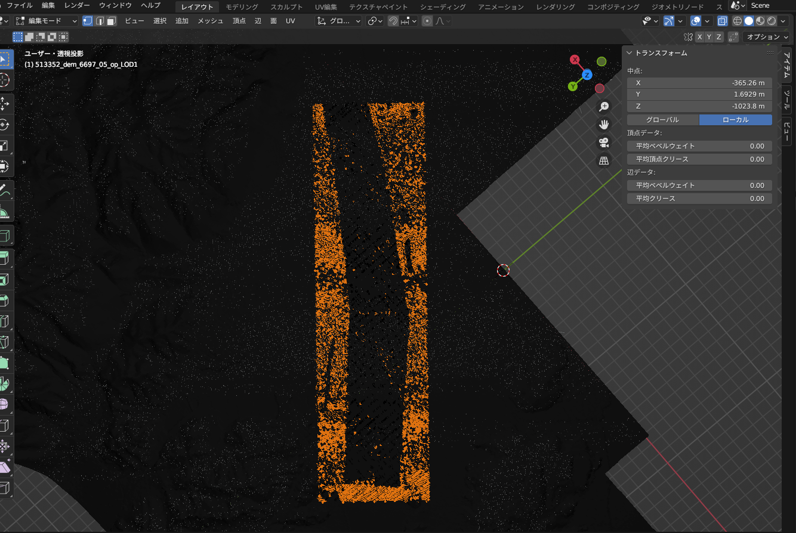Select the 3D Cursor tool
The width and height of the screenshot is (796, 533).
(x=5, y=80)
